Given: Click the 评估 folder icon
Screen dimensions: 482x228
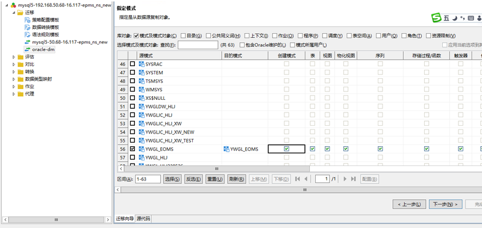Looking at the screenshot, I should click(20, 57).
